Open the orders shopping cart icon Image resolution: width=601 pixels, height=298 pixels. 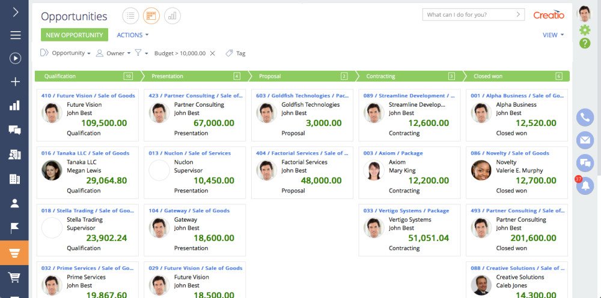point(14,277)
